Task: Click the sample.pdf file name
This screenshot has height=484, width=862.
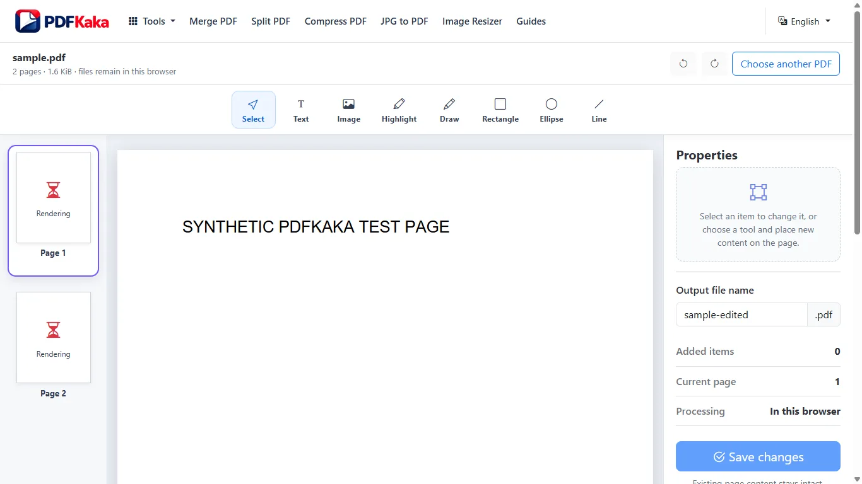Action: click(x=39, y=58)
